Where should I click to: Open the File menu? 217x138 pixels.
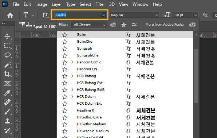[16, 4]
